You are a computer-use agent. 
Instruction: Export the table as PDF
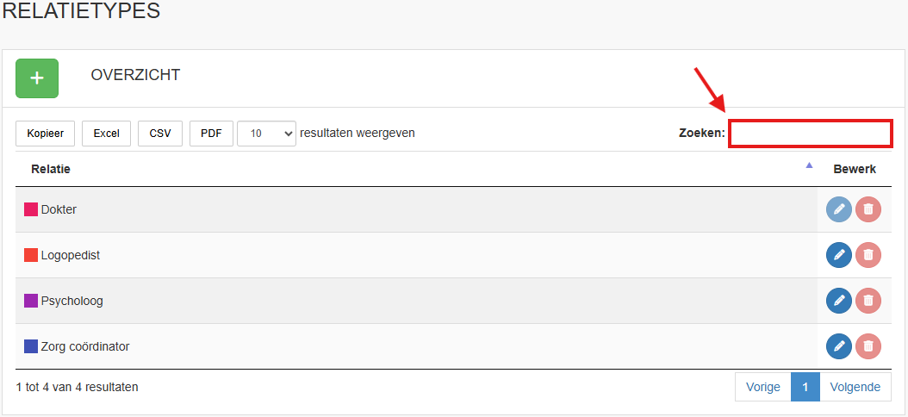[x=211, y=134]
